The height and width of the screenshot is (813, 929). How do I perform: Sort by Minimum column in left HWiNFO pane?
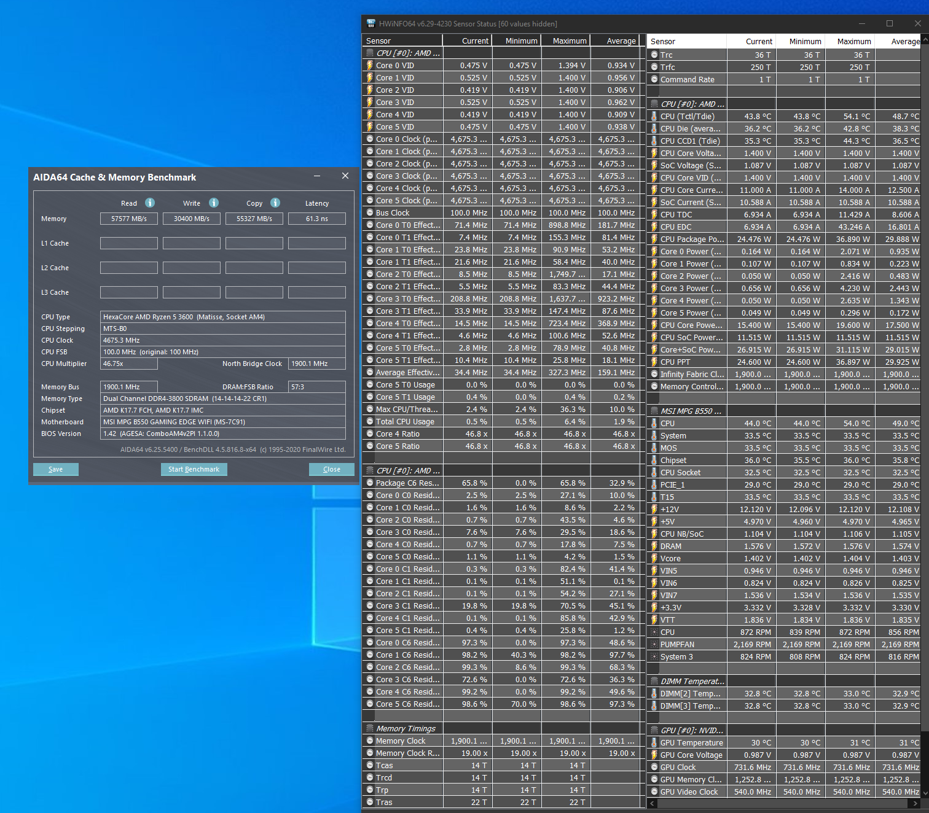[517, 41]
